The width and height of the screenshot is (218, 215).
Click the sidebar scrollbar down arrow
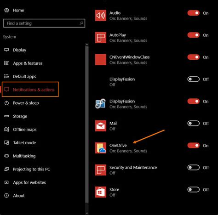(x=87, y=213)
